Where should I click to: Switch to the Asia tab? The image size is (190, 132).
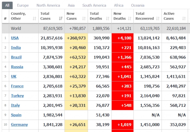click(71, 5)
